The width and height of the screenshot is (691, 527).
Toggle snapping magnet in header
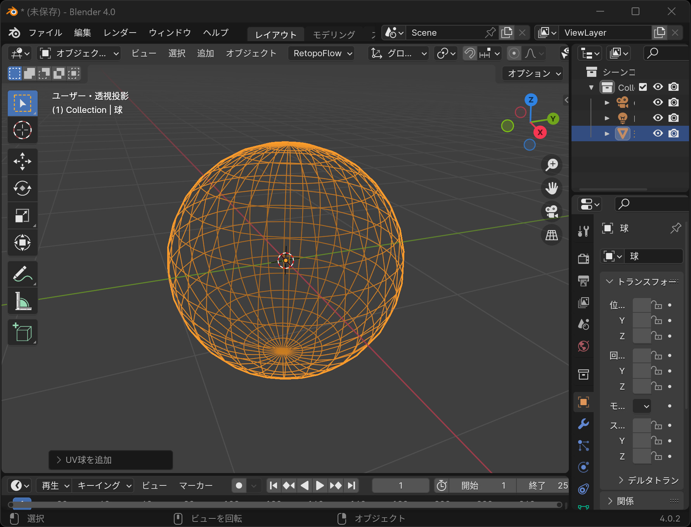469,53
